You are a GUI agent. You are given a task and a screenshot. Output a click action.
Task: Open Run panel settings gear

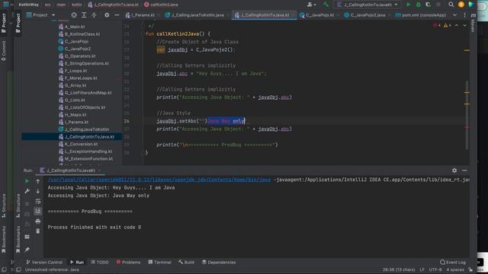click(454, 170)
